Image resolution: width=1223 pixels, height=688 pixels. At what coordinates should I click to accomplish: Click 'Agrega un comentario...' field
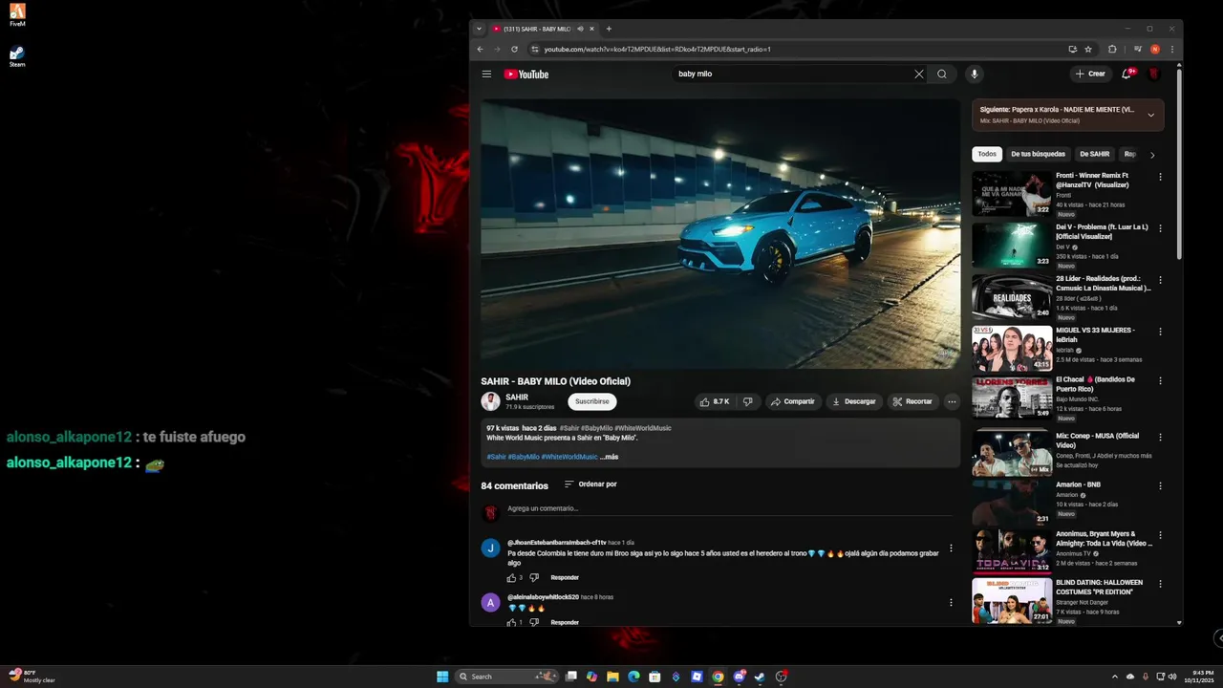click(x=730, y=509)
